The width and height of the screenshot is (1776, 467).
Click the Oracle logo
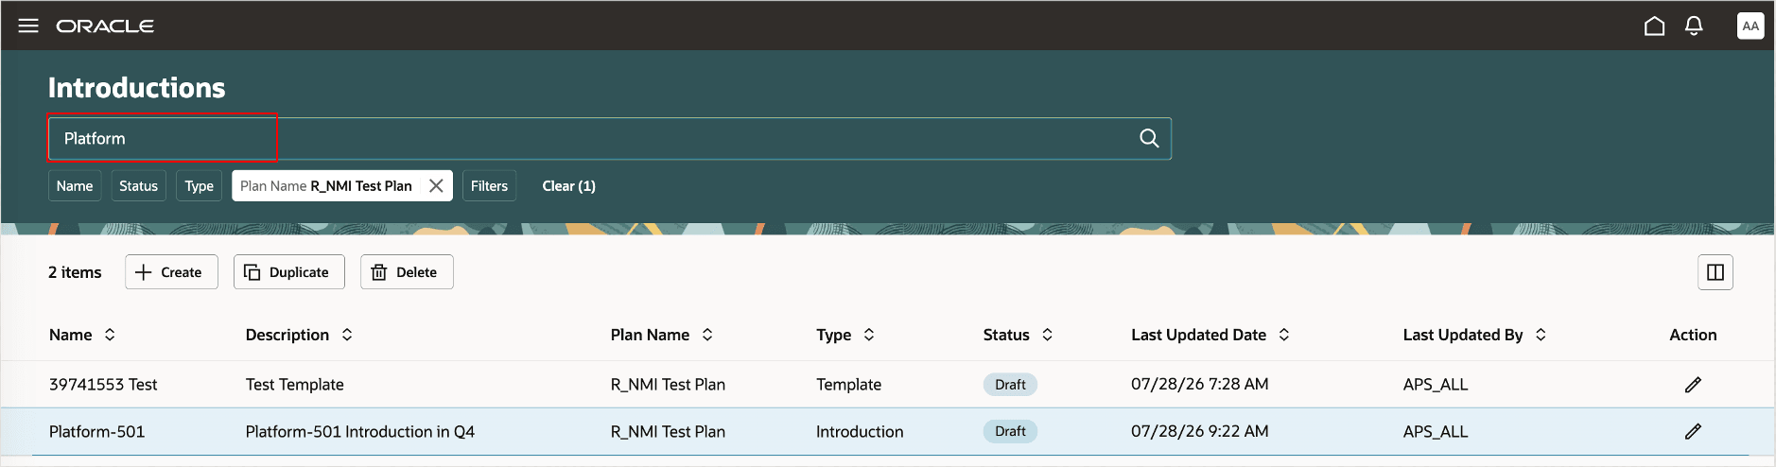[105, 26]
